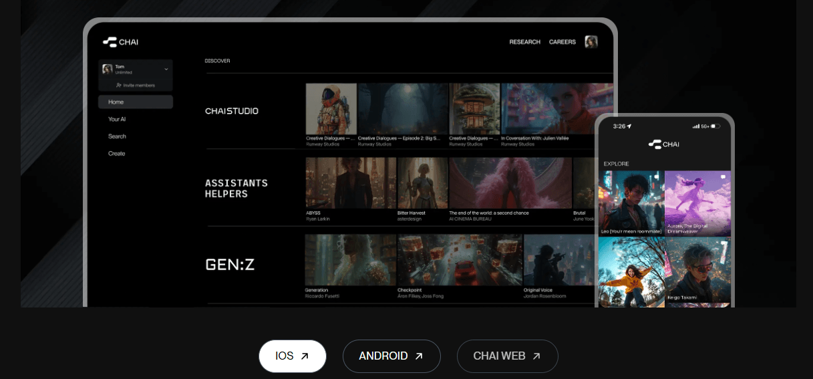Image resolution: width=813 pixels, height=379 pixels.
Task: Click the GEN:Z category title
Action: coord(230,265)
